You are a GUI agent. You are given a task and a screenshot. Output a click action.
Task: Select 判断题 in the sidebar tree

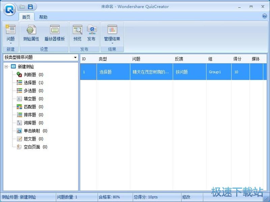[30, 74]
